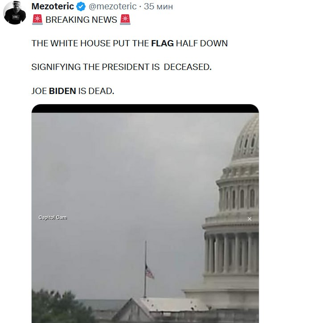Open the Mezoteric display name link
This screenshot has width=311, height=323.
coord(53,6)
